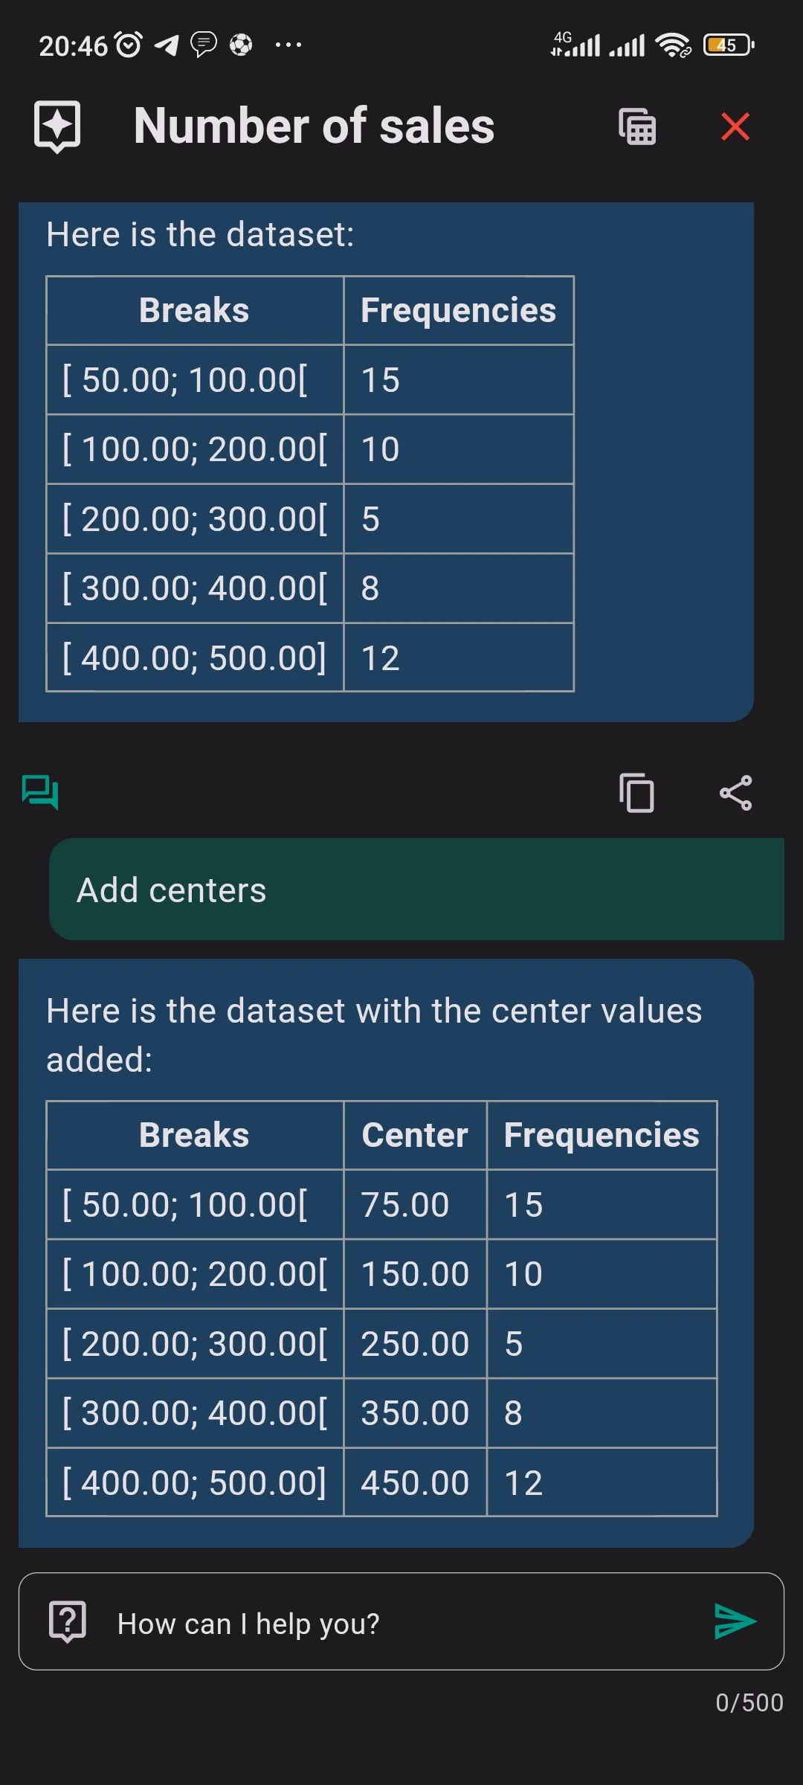Tap second-table frequency 15 next to 75.00

click(602, 1204)
